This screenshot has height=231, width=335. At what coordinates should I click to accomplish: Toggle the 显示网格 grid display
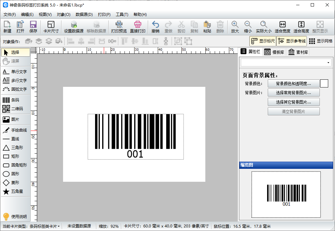click(321, 41)
